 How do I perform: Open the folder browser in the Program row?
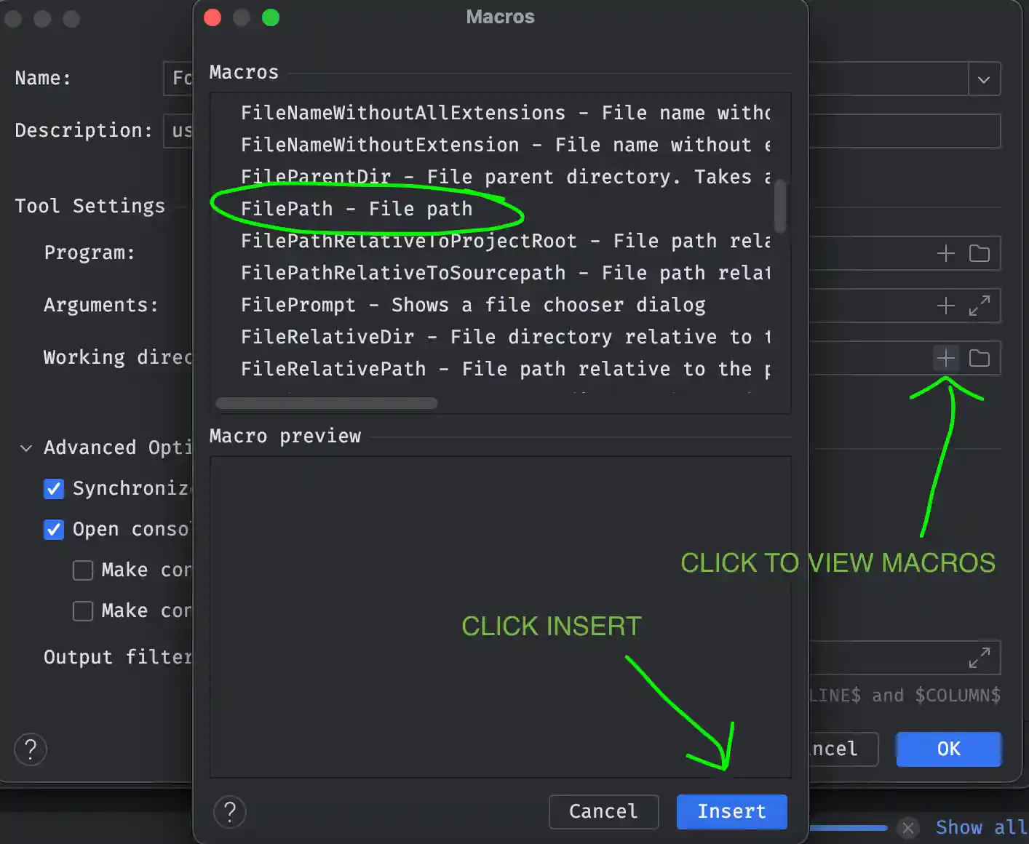click(980, 253)
